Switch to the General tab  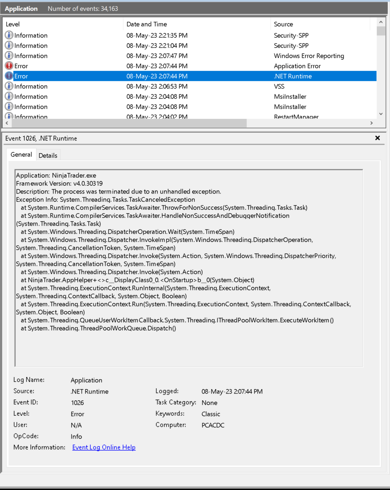21,155
